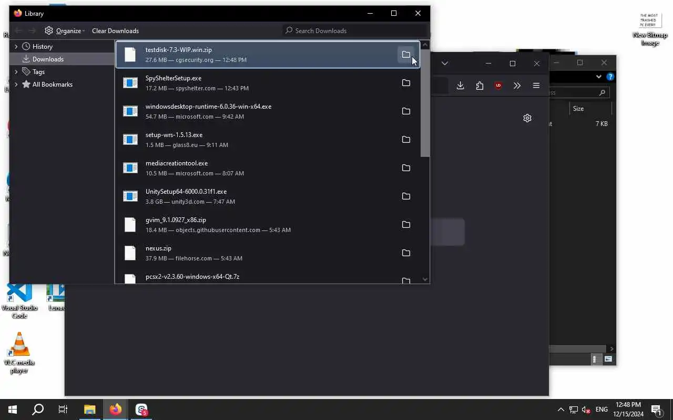
Task: Expand All Bookmarks tree item
Action: click(16, 85)
